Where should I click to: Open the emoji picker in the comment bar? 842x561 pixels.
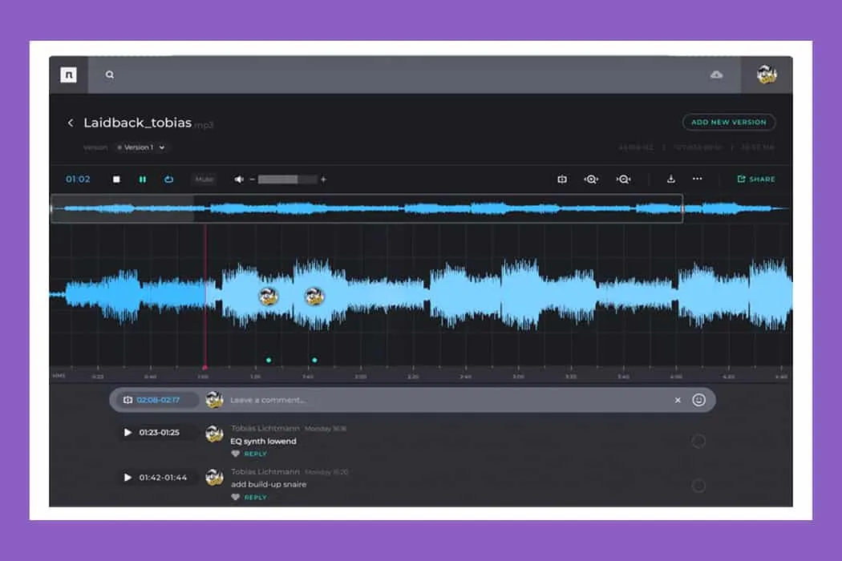click(x=697, y=399)
